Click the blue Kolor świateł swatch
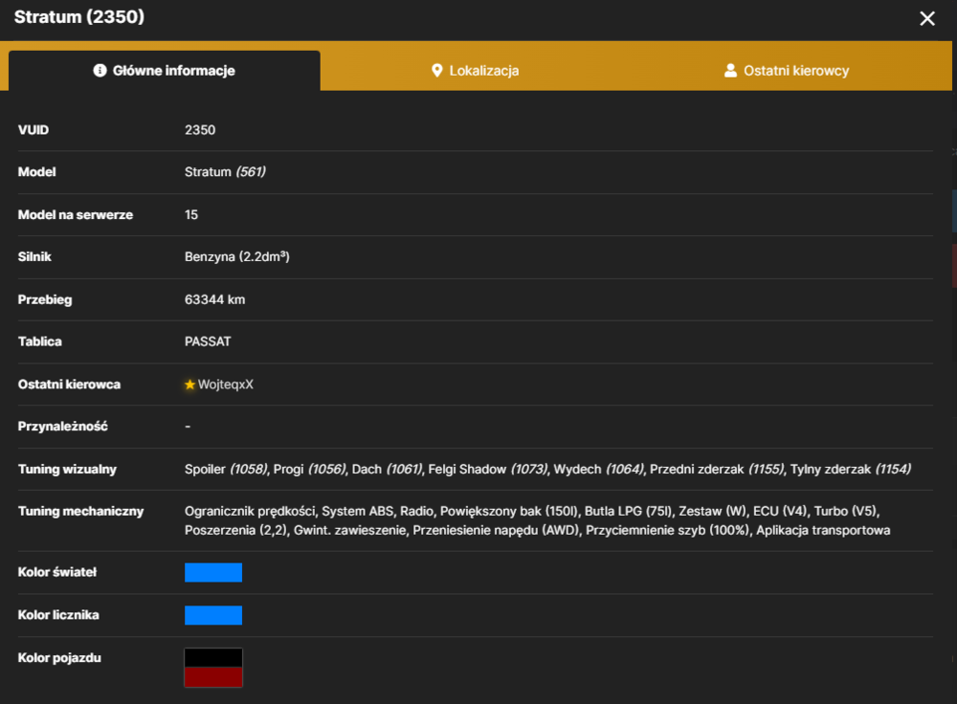Image resolution: width=957 pixels, height=704 pixels. point(213,572)
